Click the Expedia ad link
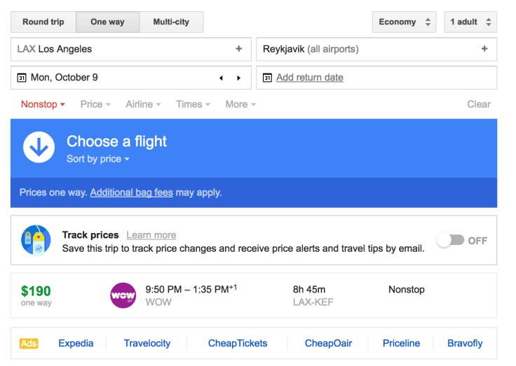This screenshot has height=366, width=516. 76,343
